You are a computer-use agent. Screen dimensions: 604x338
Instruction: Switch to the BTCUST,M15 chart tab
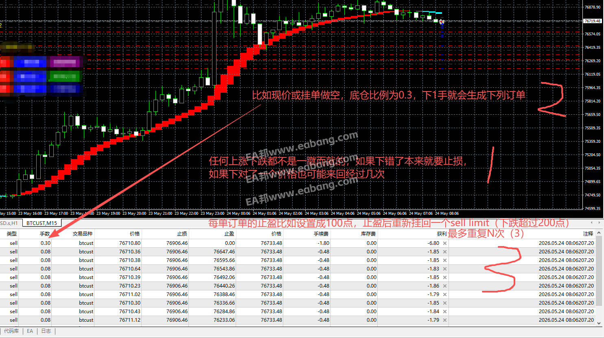42,223
